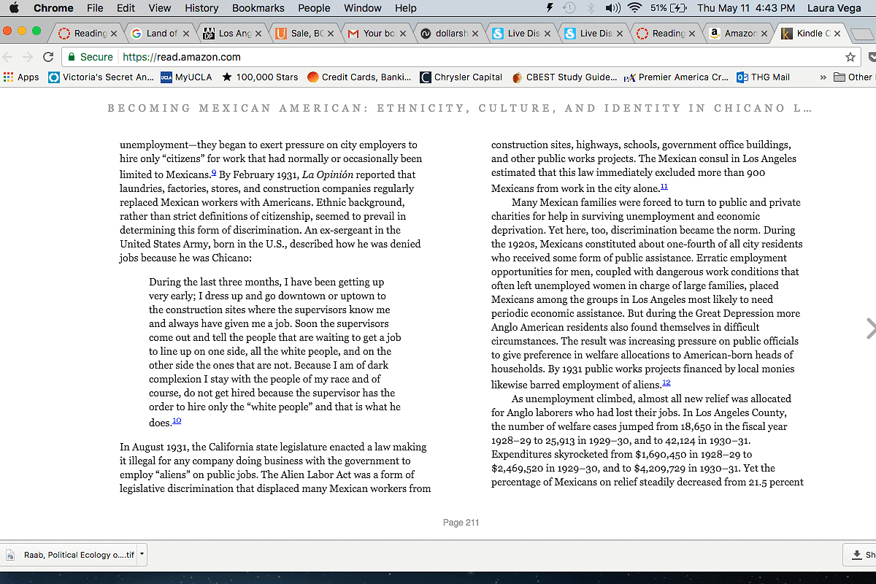Screen dimensions: 876x584
Task: Switch to the Amazon tab
Action: pos(734,33)
